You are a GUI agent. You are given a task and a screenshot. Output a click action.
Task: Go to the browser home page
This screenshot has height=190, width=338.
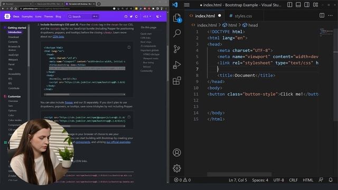click(x=16, y=8)
